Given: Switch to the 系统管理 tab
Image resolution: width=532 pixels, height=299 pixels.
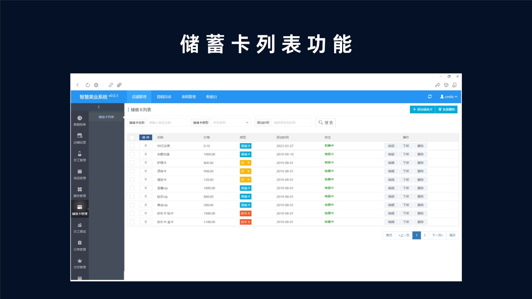Looking at the screenshot, I should [x=189, y=97].
